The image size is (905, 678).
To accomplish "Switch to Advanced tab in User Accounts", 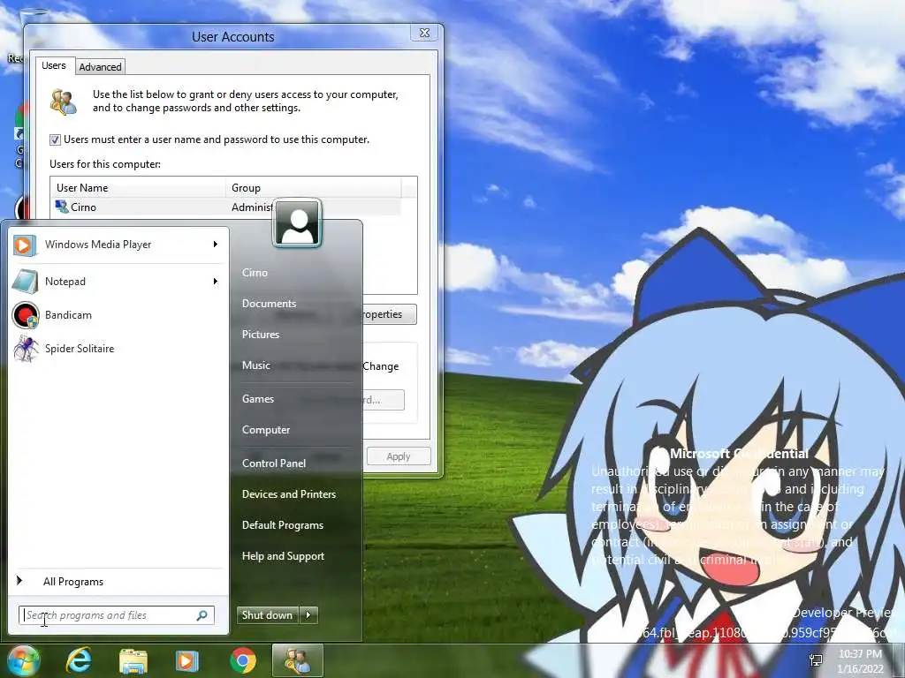I will coord(101,67).
